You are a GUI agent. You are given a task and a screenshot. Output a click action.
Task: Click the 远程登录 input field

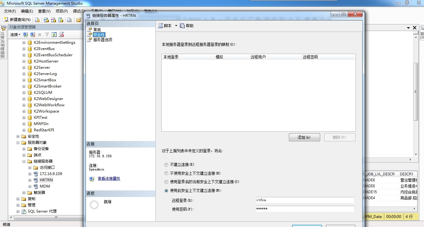305,200
